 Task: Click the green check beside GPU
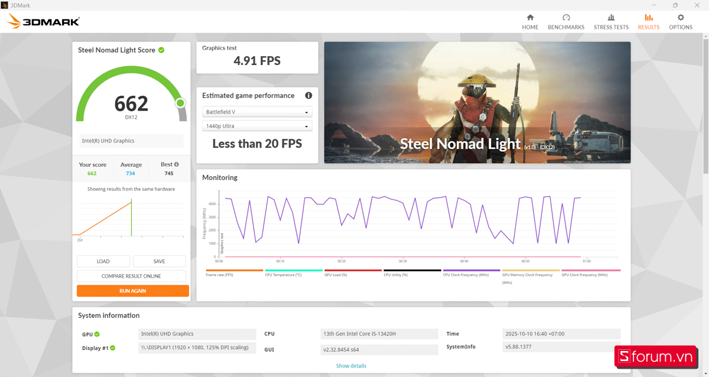tap(97, 334)
